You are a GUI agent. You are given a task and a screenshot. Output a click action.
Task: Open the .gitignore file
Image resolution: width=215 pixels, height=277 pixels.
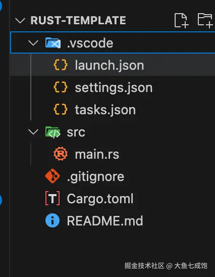click(113, 176)
